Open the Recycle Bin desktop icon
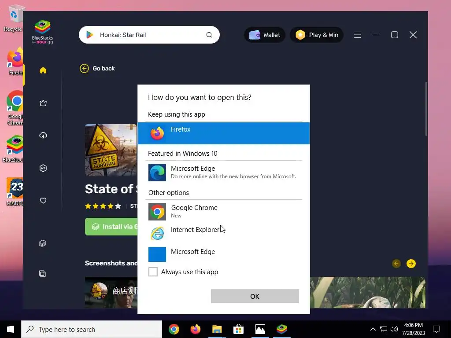 coord(14,18)
